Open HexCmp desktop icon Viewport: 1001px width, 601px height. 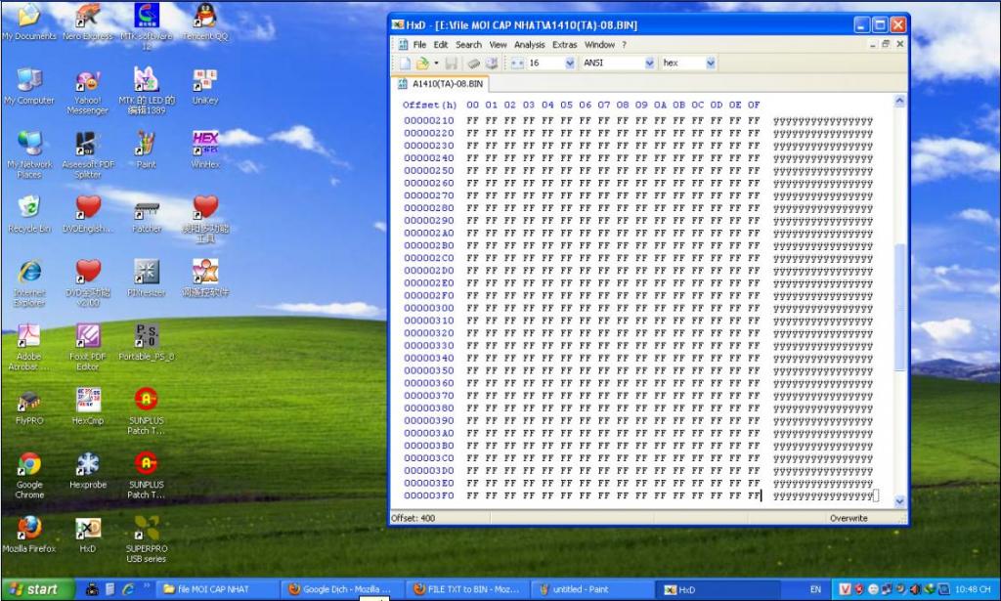(87, 406)
